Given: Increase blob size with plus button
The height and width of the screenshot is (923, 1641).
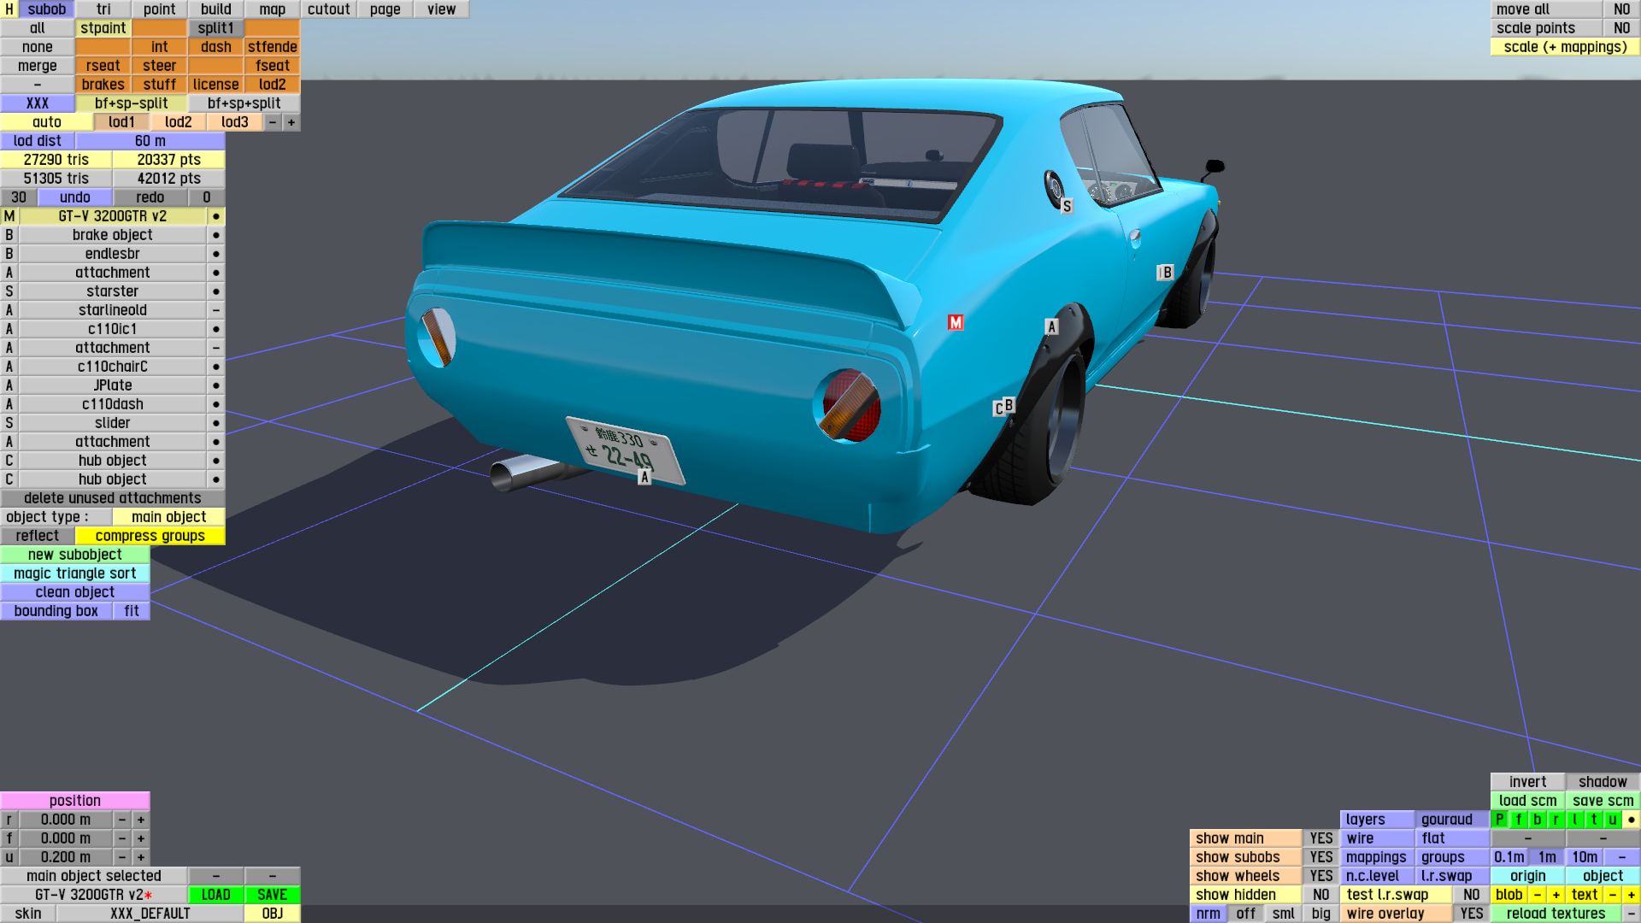Looking at the screenshot, I should (1556, 895).
